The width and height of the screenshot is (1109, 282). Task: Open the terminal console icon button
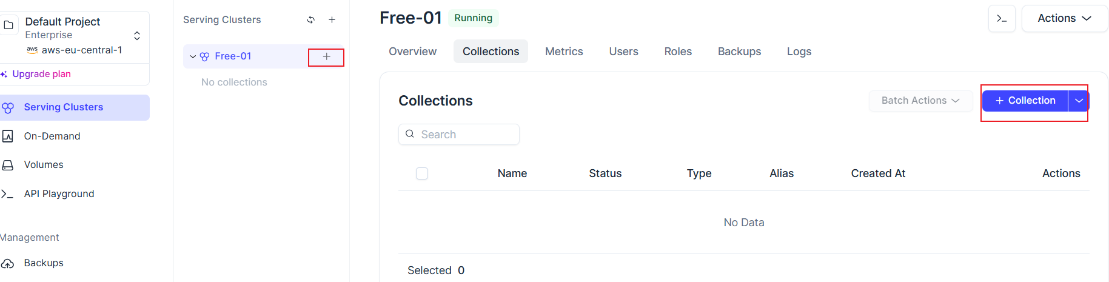click(x=1002, y=19)
